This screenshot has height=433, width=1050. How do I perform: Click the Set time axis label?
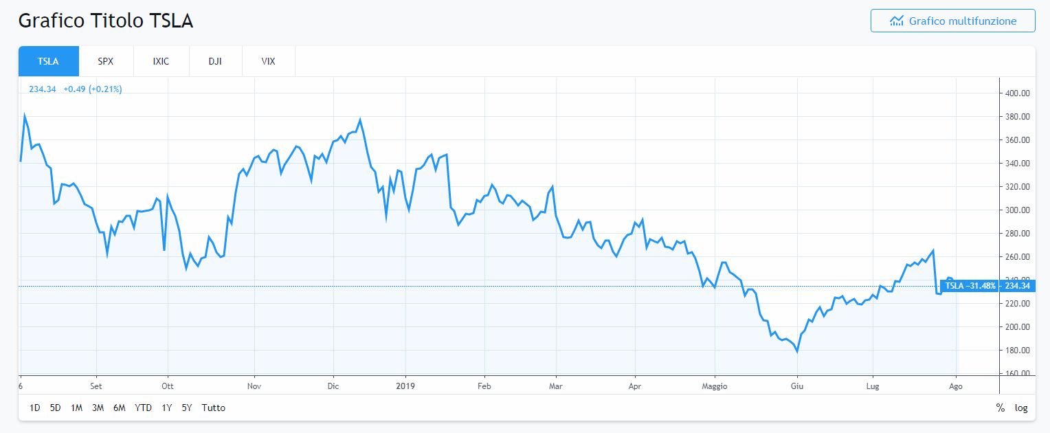tap(96, 386)
